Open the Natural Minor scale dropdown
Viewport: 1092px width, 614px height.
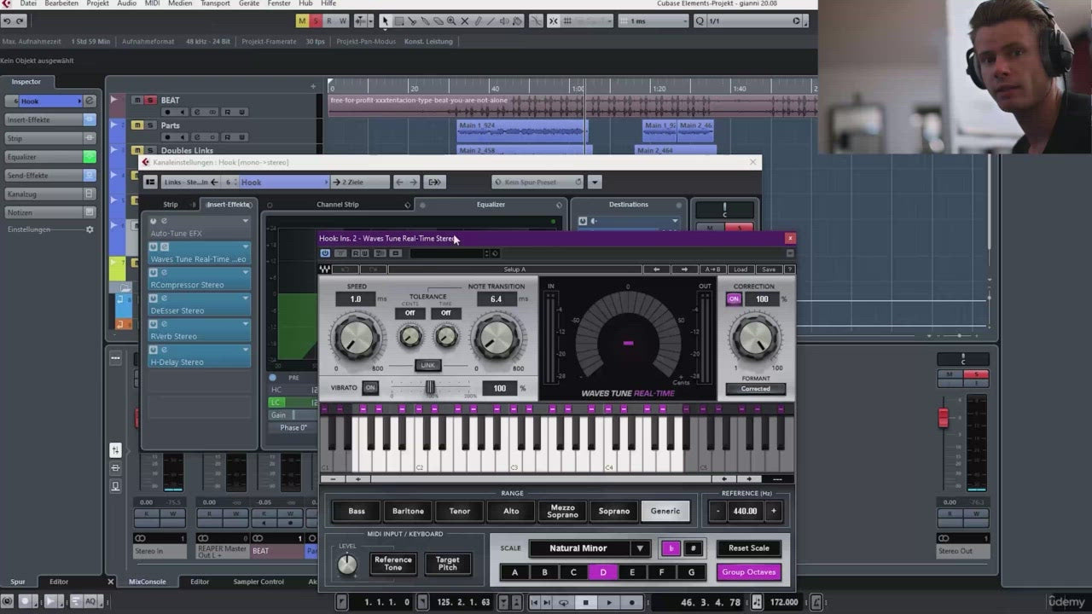point(639,548)
